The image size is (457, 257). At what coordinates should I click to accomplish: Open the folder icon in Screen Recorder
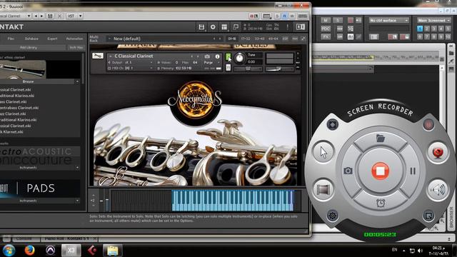381,138
